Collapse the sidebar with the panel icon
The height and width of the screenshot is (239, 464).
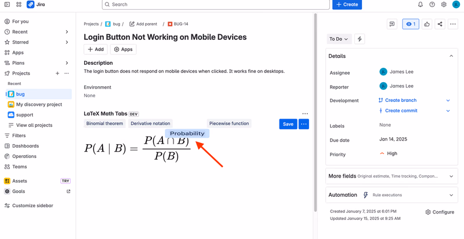click(x=7, y=5)
